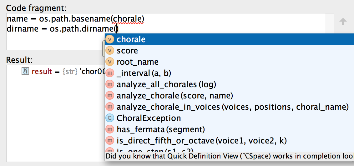
Task: Click the result value type icon
Action: tap(25, 72)
